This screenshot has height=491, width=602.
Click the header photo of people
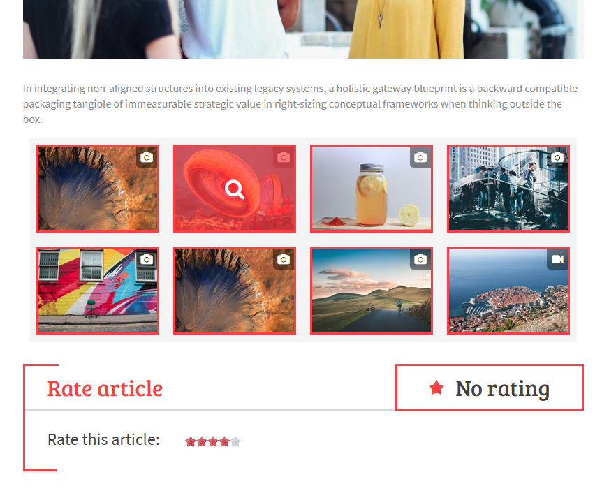click(303, 29)
